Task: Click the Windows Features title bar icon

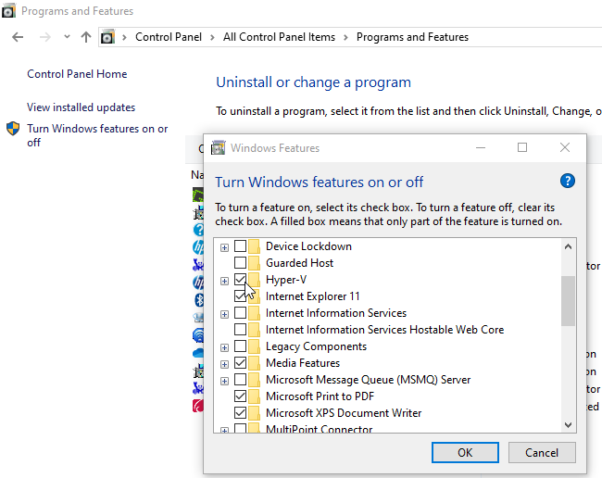Action: coord(218,148)
